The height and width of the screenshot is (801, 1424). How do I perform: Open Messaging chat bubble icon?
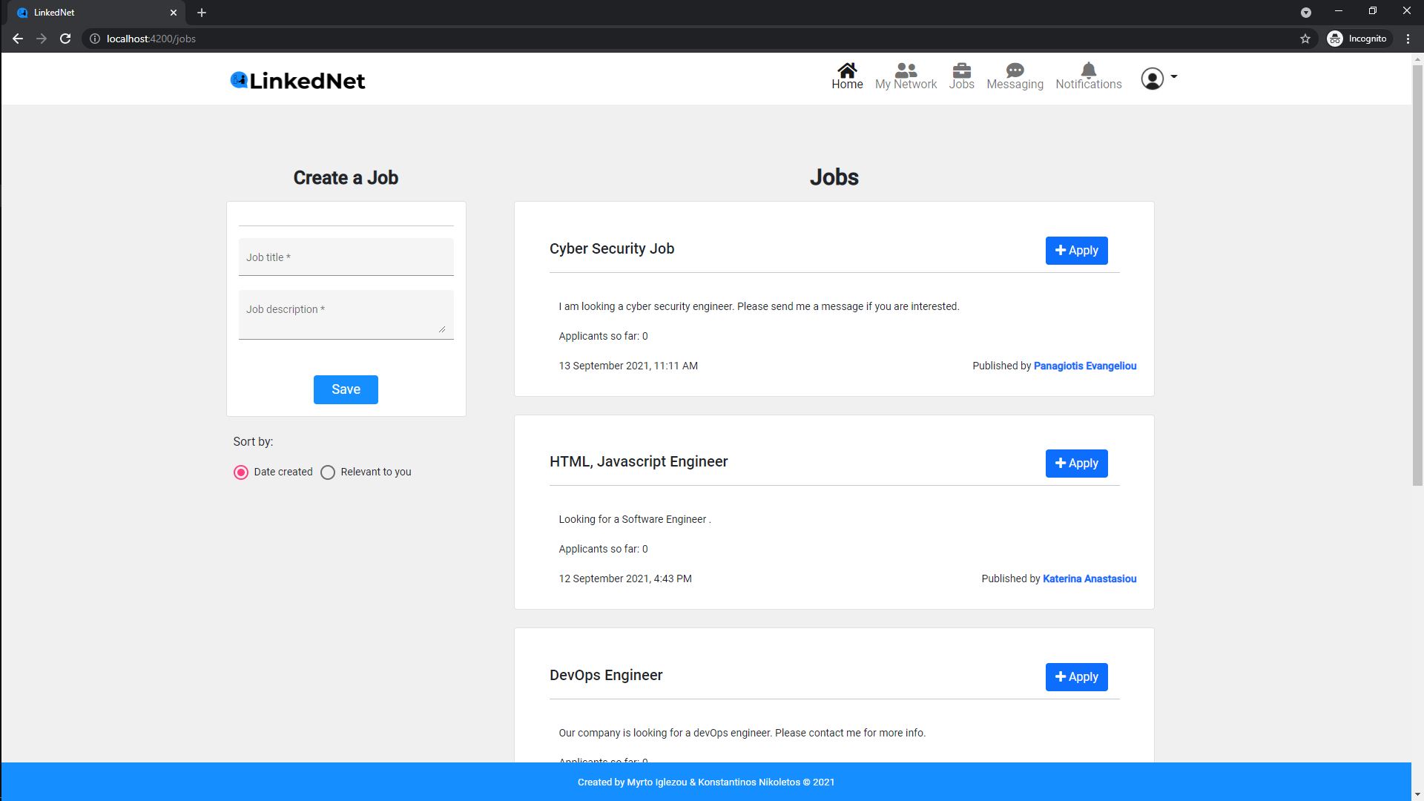1015,70
